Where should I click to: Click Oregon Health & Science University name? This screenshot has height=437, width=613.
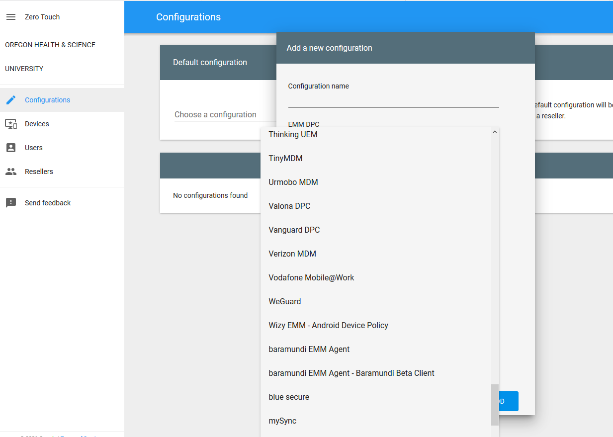(50, 57)
